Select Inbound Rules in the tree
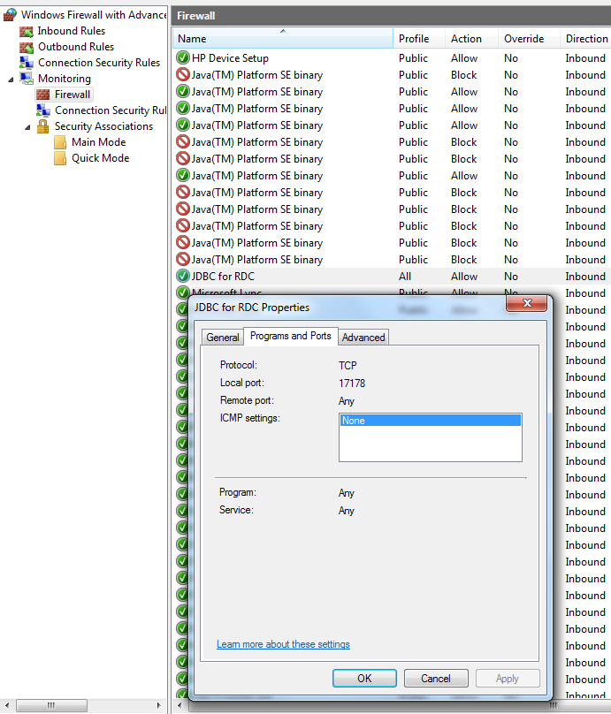This screenshot has width=611, height=714. tap(72, 31)
